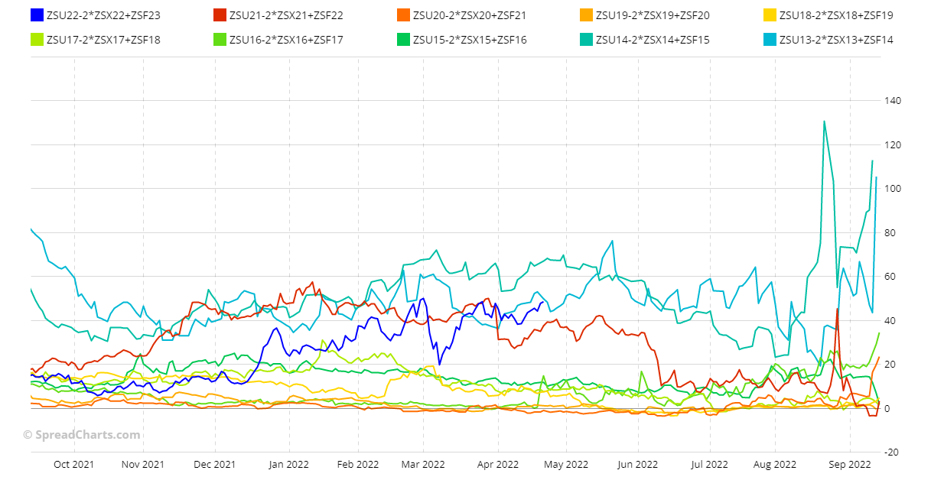Click the yellow ZSU18 legend color swatch

(770, 15)
